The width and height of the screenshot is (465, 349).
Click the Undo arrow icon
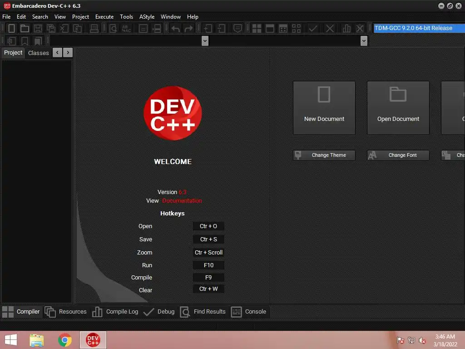pyautogui.click(x=176, y=29)
